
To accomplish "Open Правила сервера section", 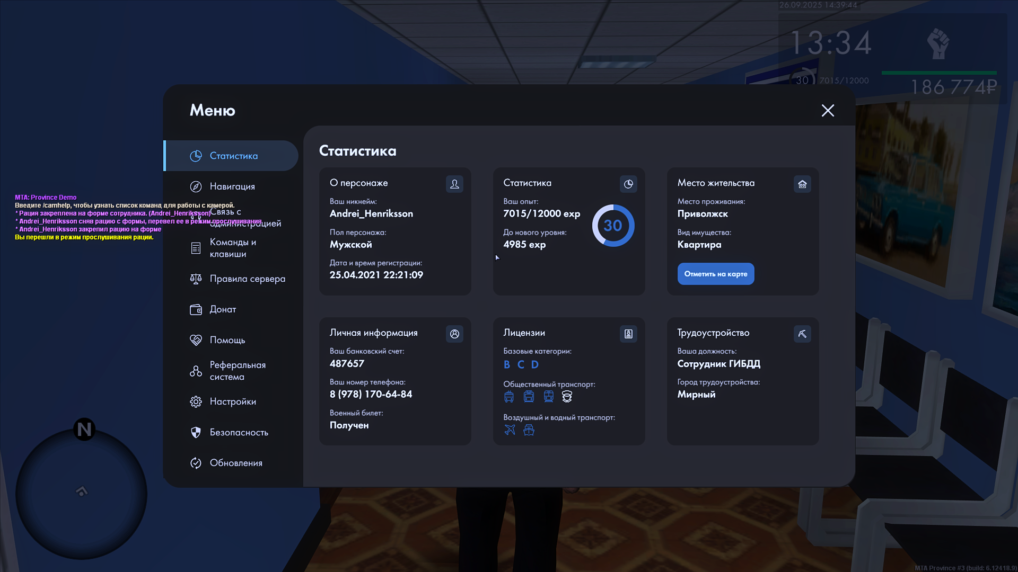I will pos(247,279).
